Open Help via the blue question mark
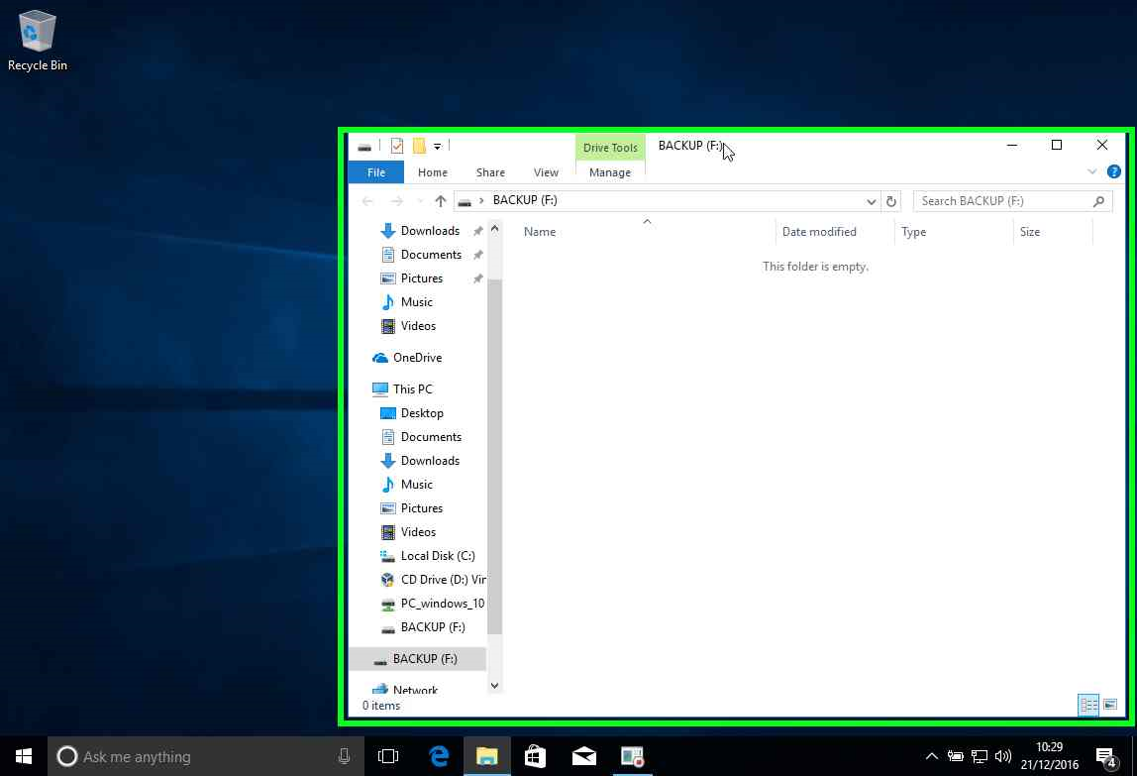Image resolution: width=1137 pixels, height=776 pixels. (x=1114, y=172)
